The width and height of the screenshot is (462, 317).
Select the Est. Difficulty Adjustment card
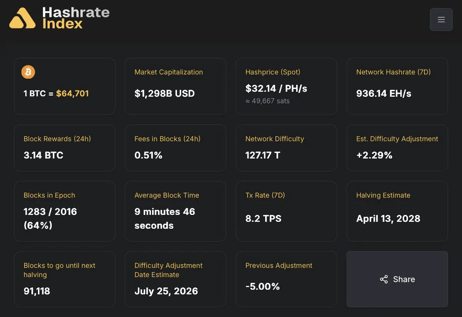(397, 148)
